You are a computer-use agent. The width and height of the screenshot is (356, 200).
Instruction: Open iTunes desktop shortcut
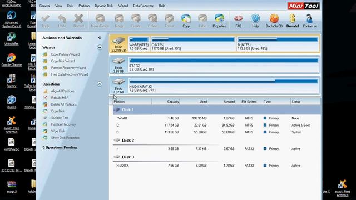[11, 102]
